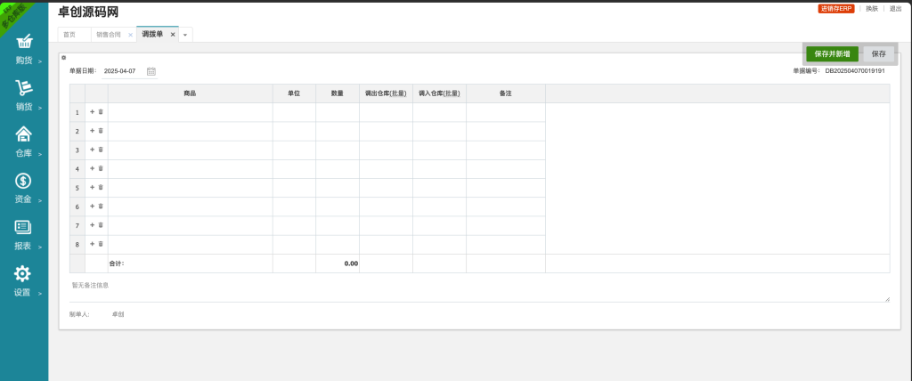Open the calendar date picker icon
The height and width of the screenshot is (381, 912).
(x=151, y=71)
